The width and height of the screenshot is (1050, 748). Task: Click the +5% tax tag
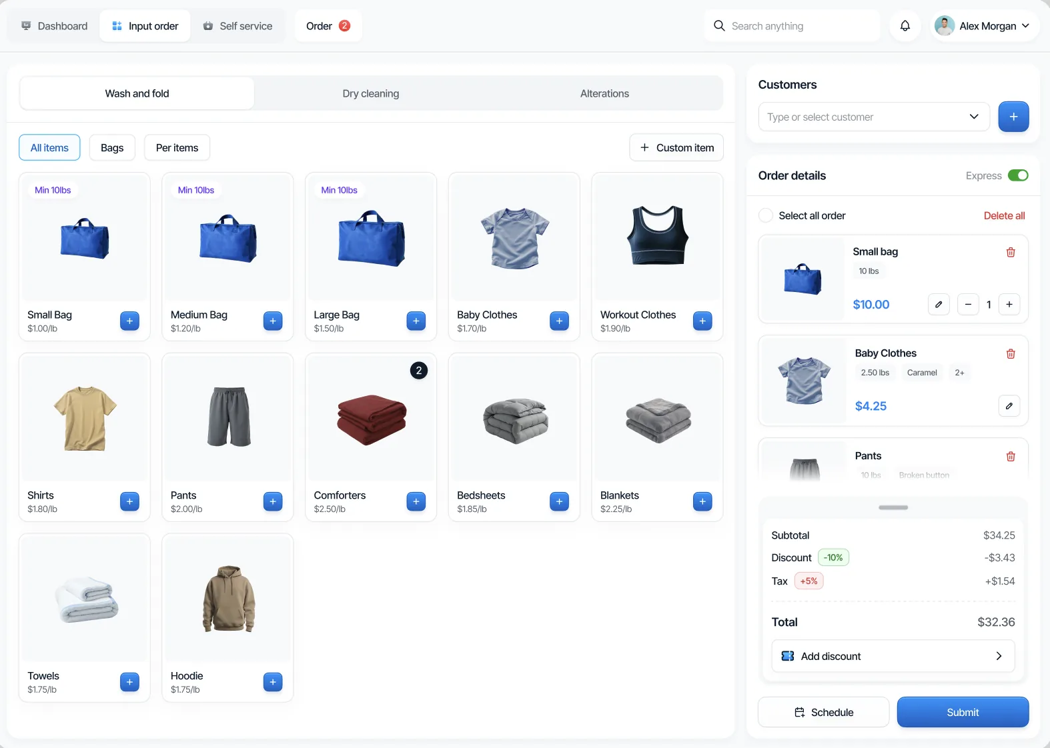click(809, 581)
